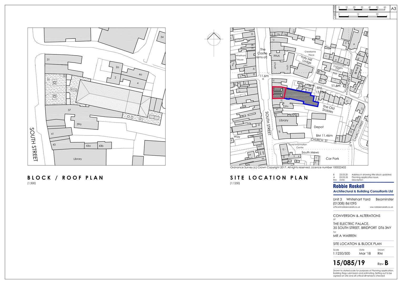Click the '(01308) 861095' phone number
This screenshot has width=402, height=284.
coord(345,203)
